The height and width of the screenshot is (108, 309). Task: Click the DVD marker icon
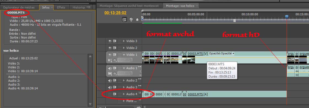pyautogui.click(x=131, y=19)
